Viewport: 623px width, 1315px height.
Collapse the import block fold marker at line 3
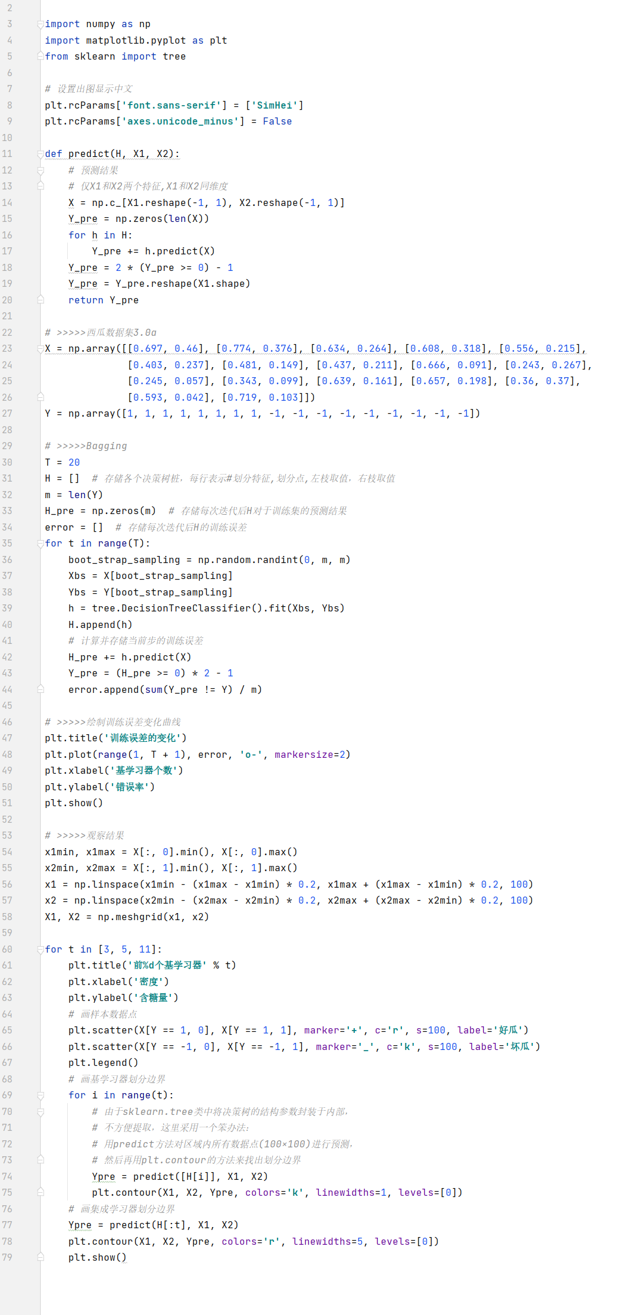(x=41, y=24)
